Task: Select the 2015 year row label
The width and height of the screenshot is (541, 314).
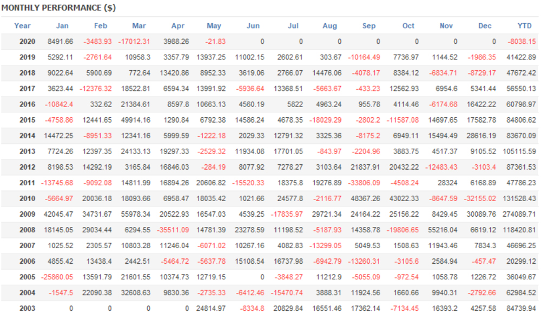Action: (x=27, y=120)
